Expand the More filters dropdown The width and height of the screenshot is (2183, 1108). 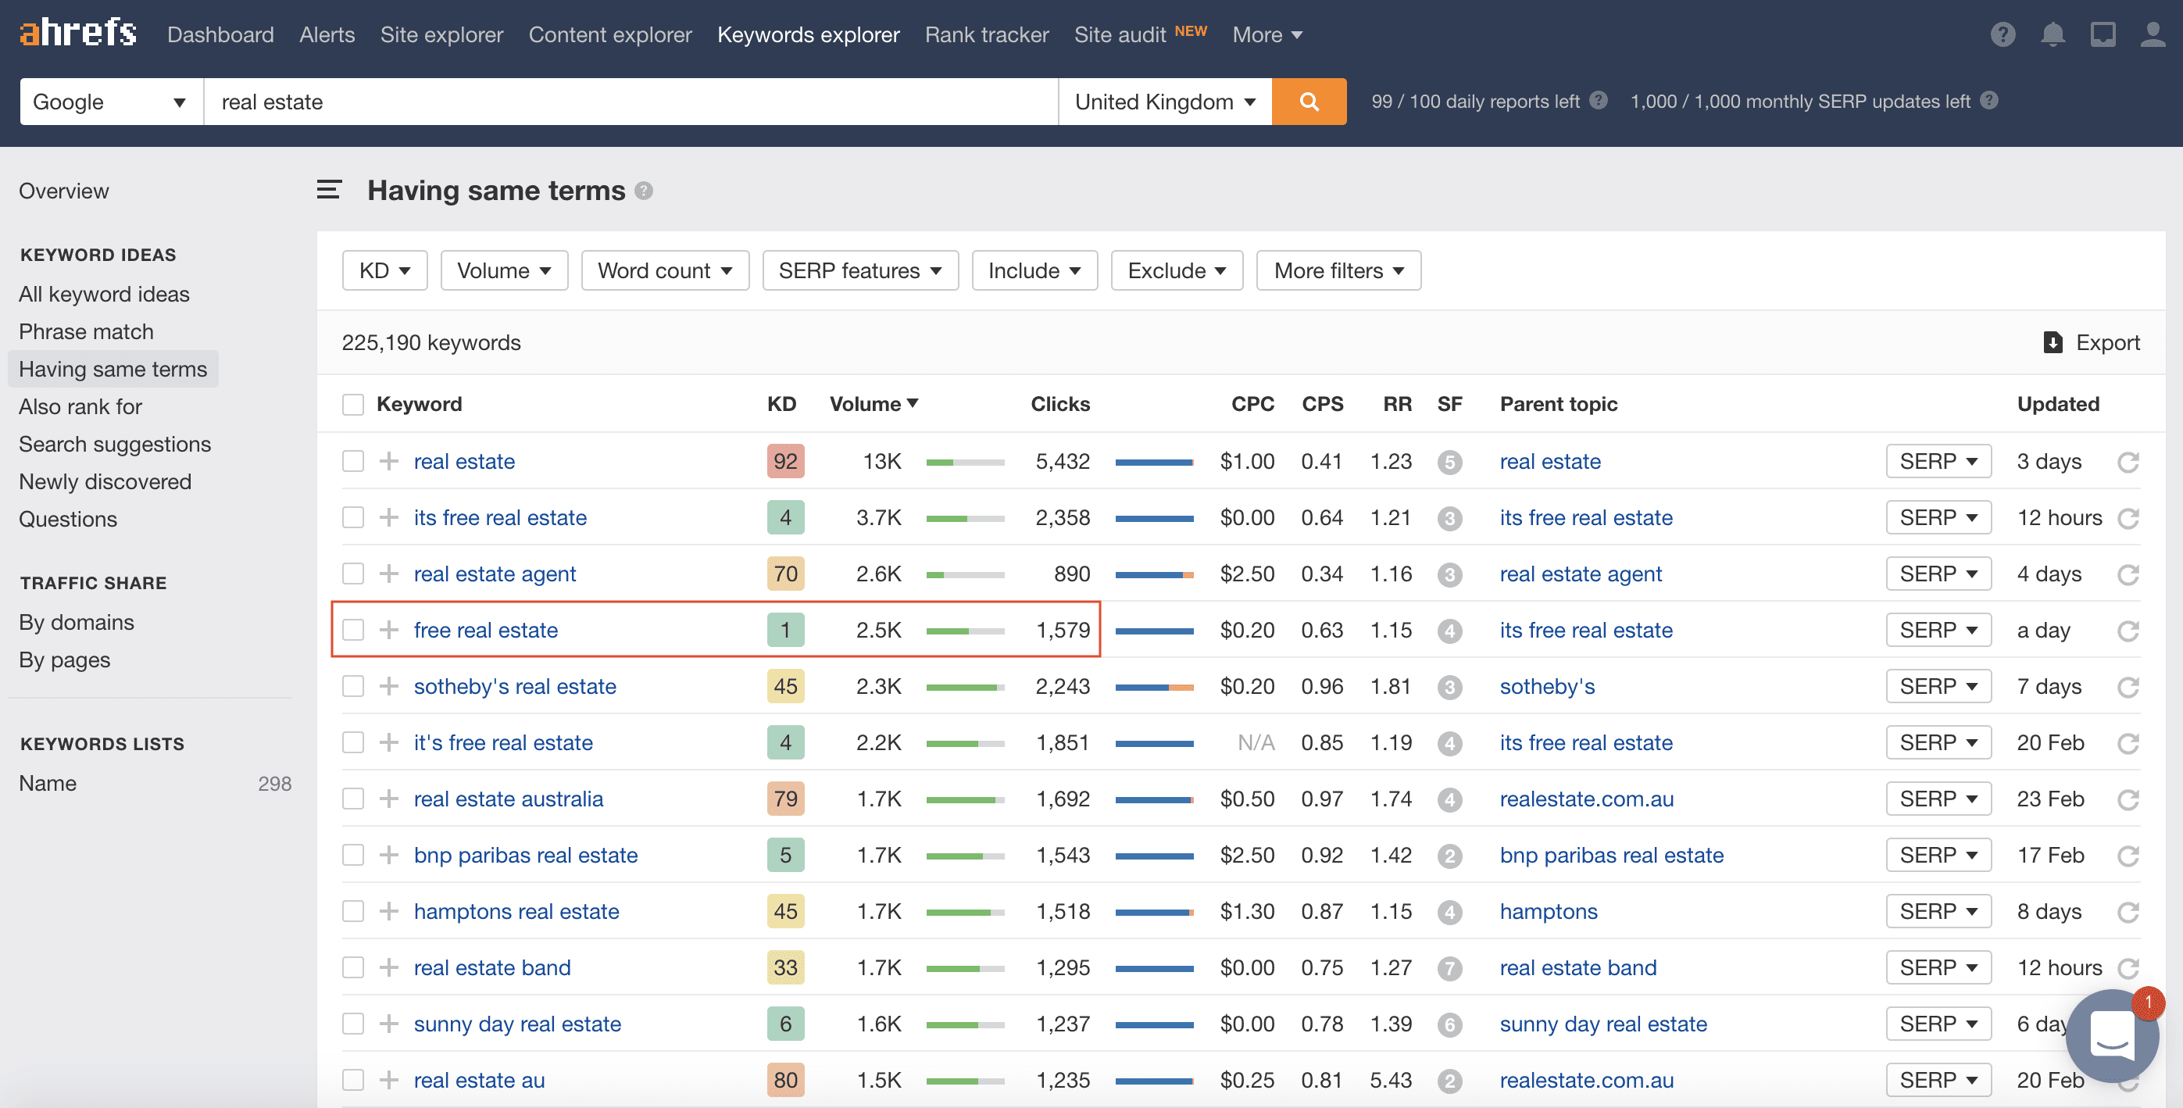1338,270
